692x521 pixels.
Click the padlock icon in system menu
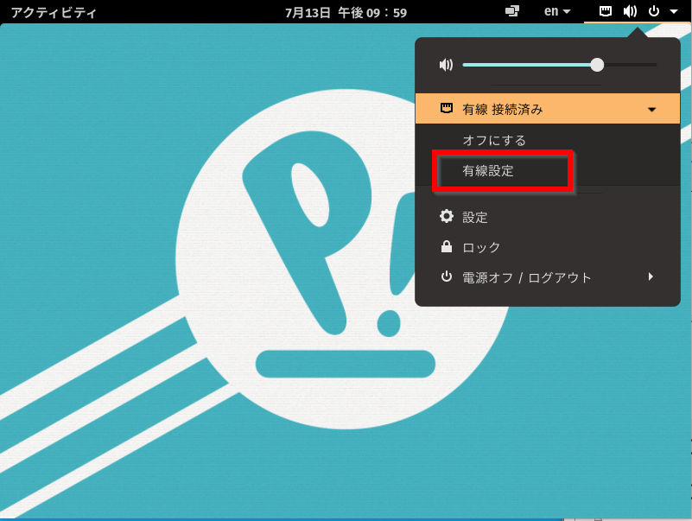click(447, 246)
